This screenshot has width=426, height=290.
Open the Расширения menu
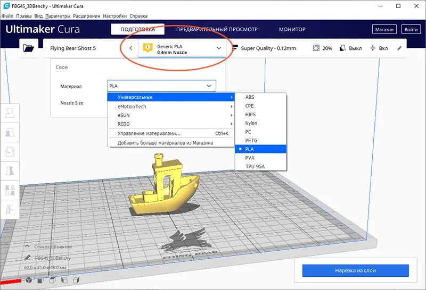coord(86,16)
